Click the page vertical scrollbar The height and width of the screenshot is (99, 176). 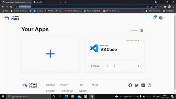point(175,53)
